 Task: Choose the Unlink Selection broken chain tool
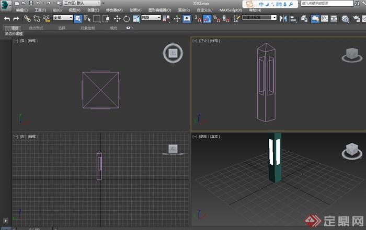(37, 19)
